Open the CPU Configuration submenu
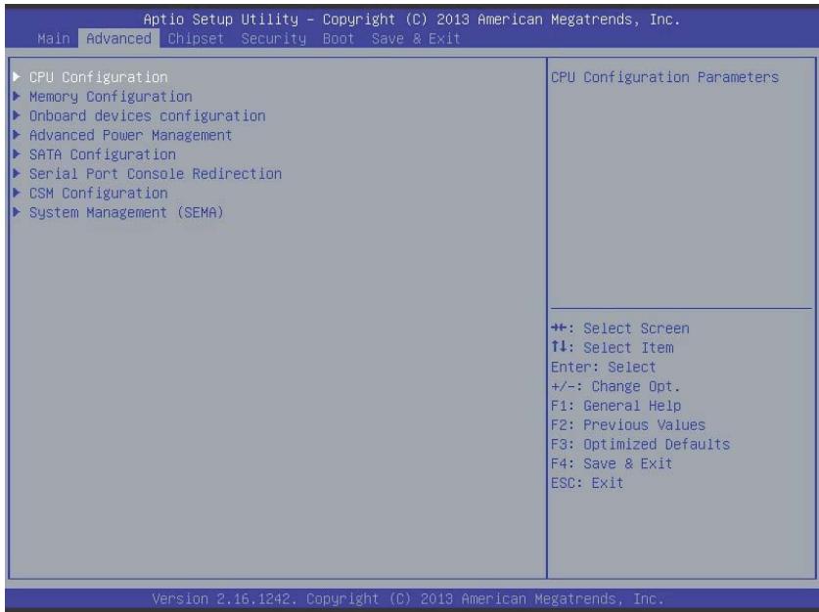This screenshot has width=819, height=612. (99, 77)
